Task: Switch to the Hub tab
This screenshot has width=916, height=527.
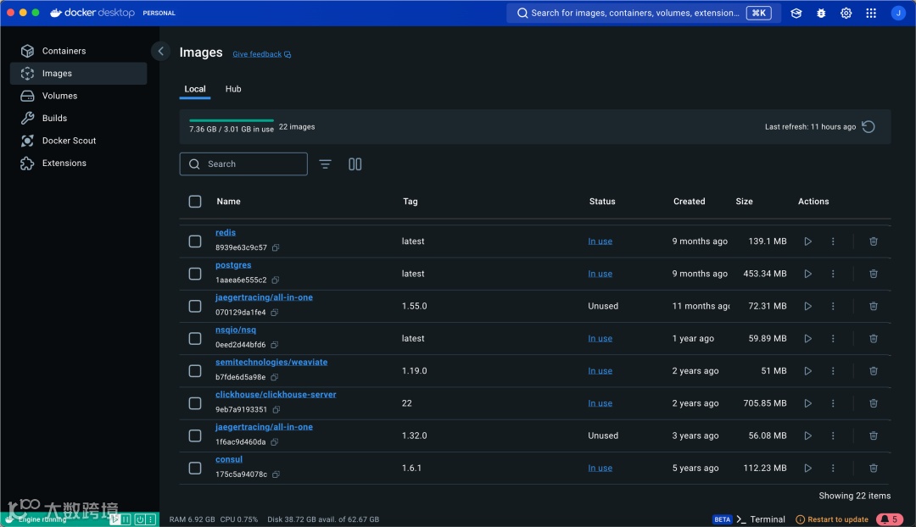Action: (x=233, y=89)
